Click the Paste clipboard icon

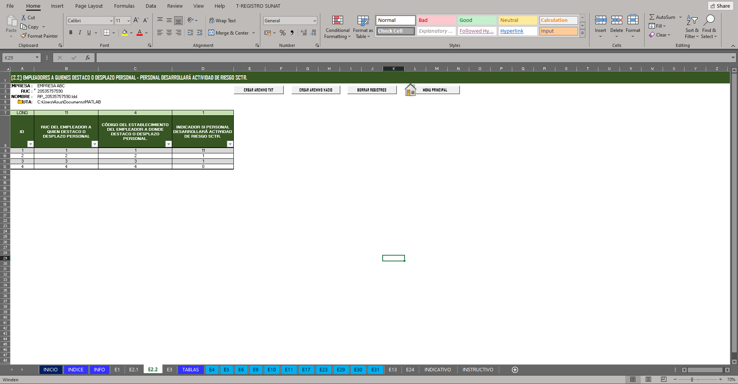coord(11,20)
